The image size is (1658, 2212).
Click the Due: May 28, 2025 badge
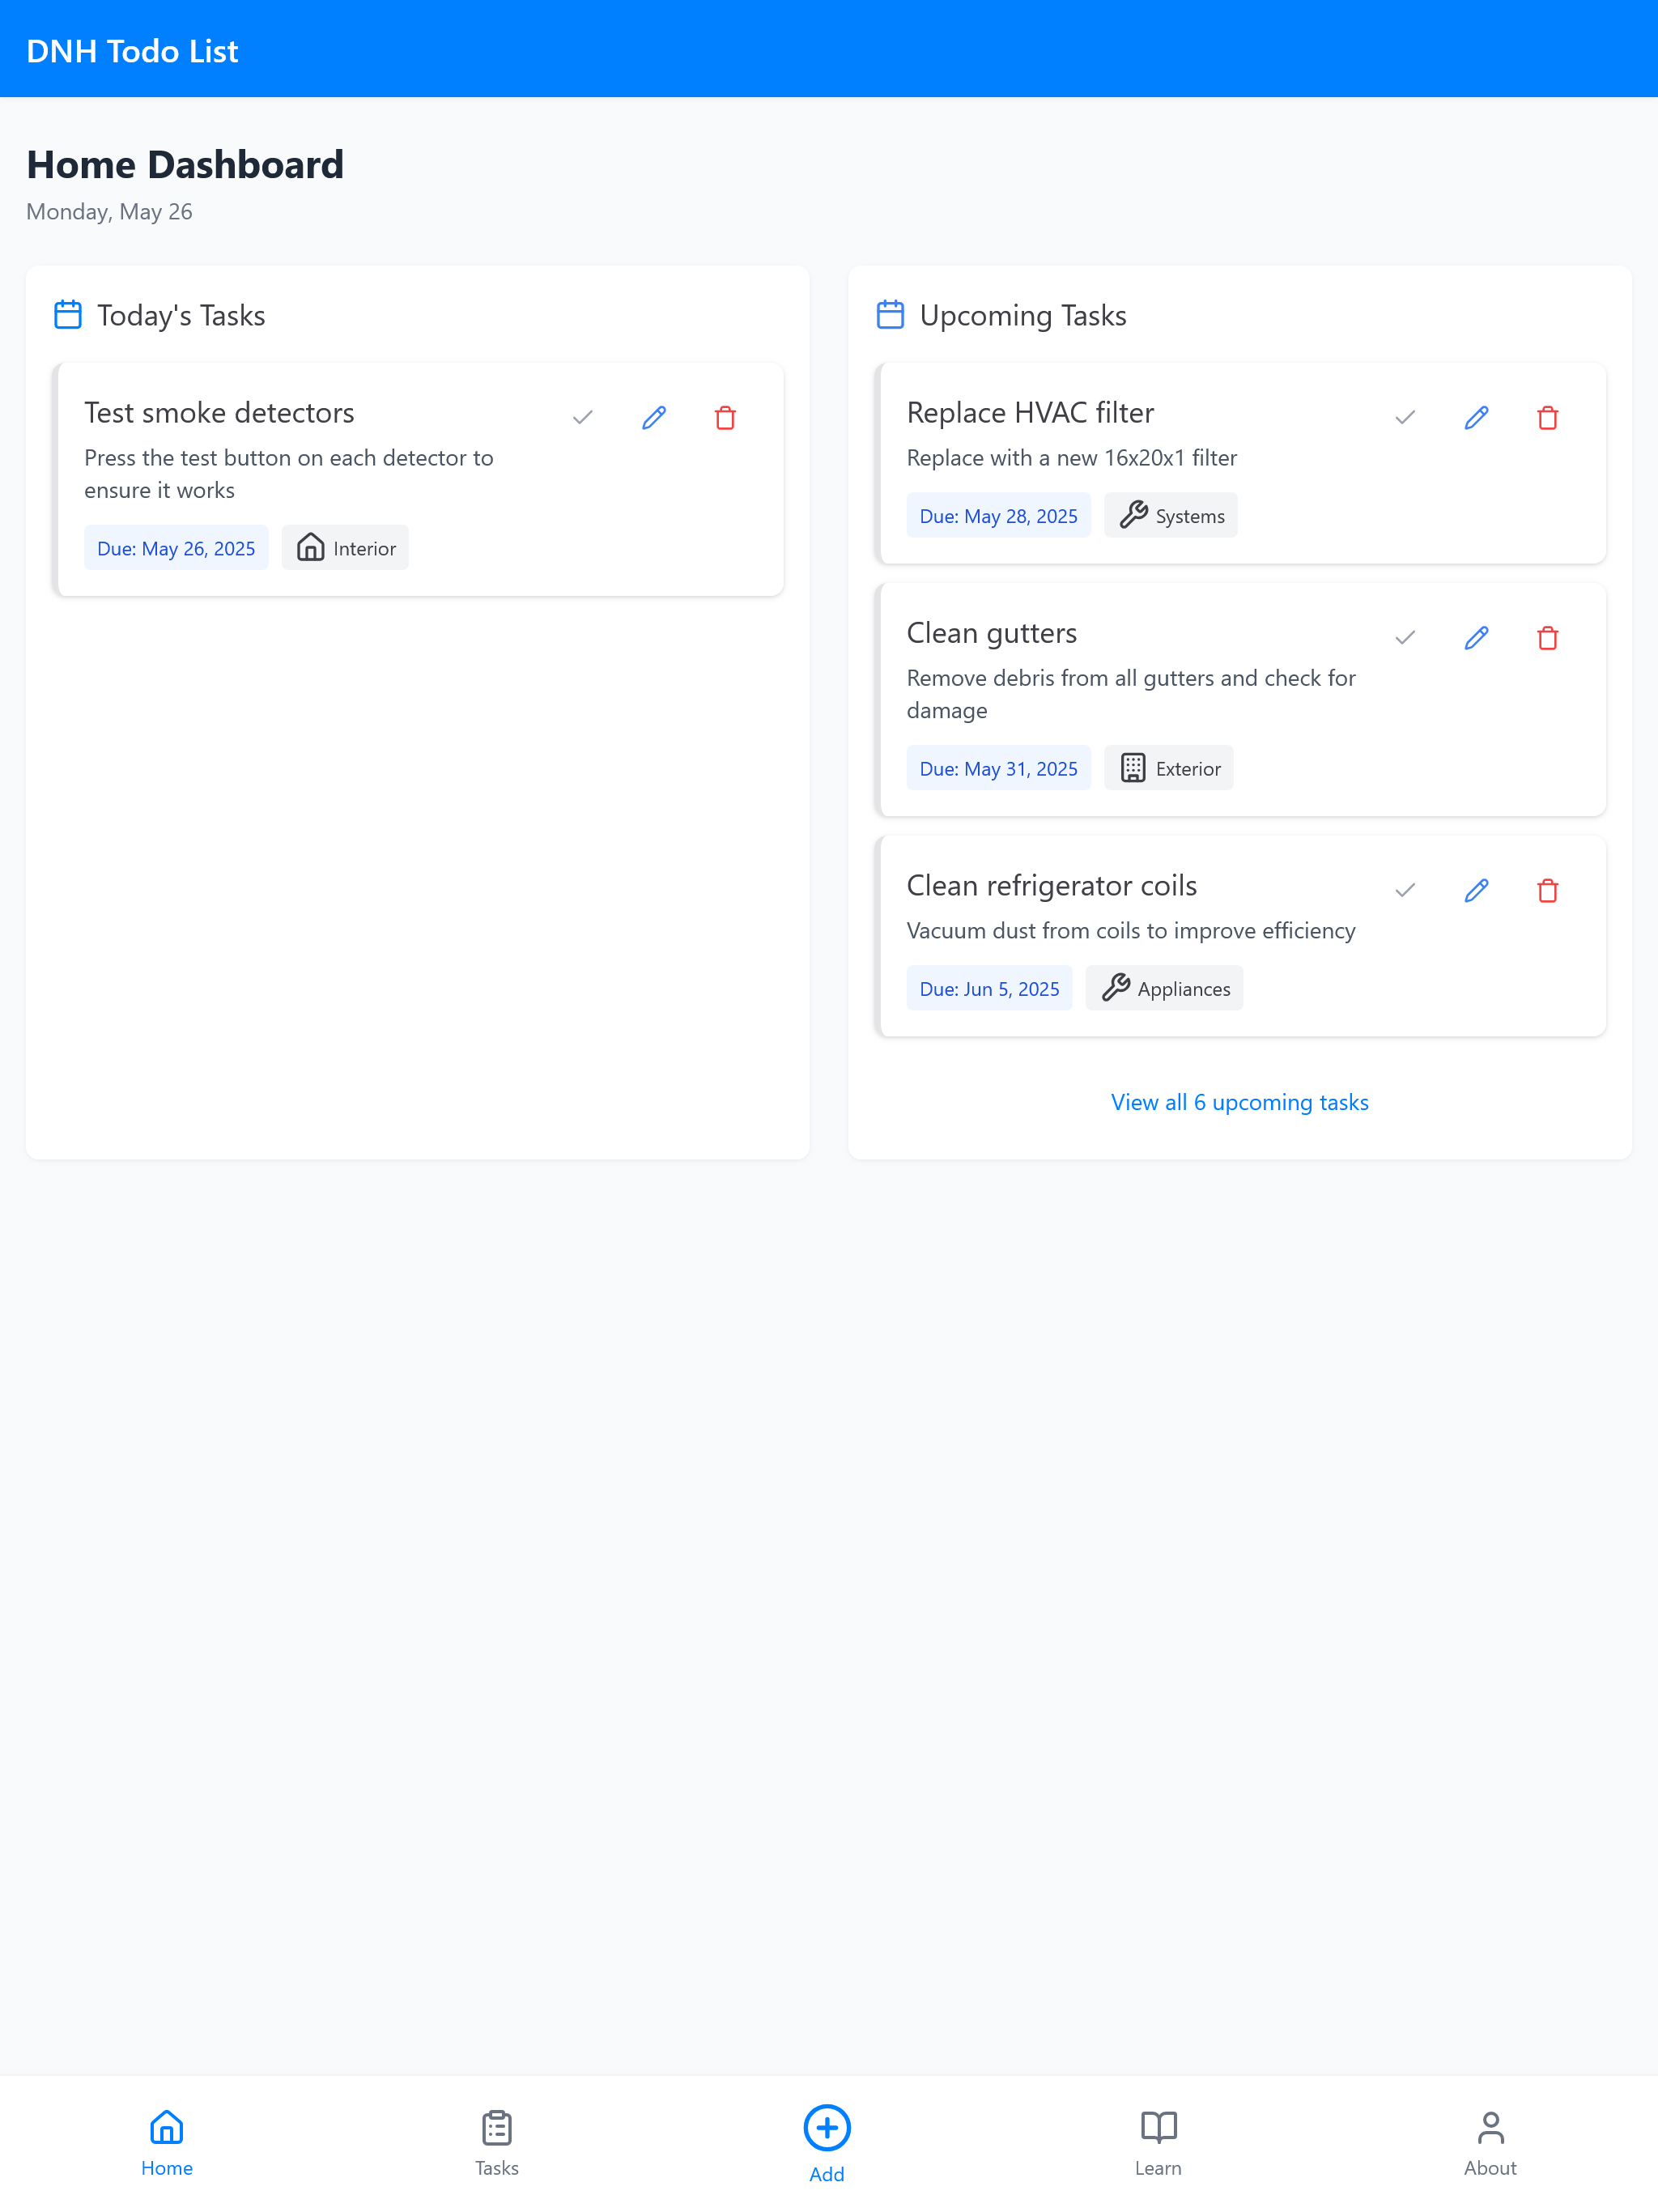998,516
